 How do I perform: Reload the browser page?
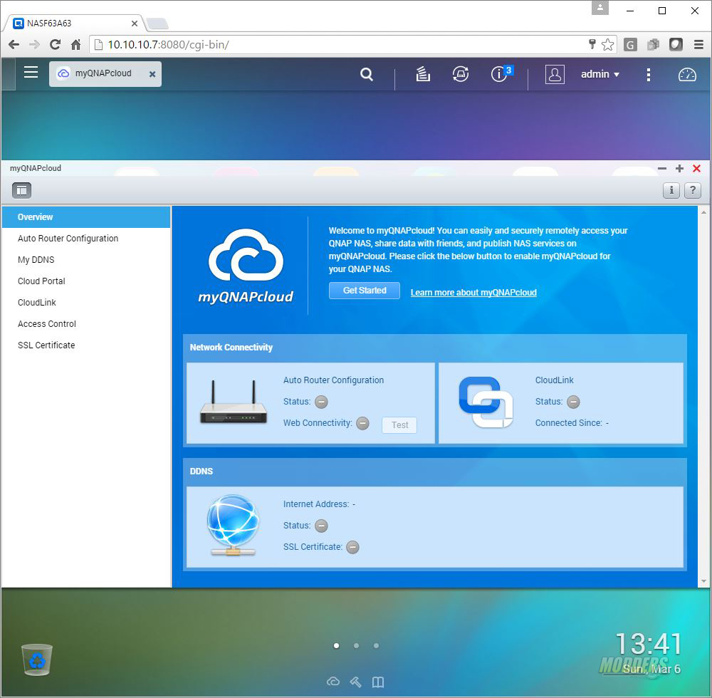tap(55, 44)
